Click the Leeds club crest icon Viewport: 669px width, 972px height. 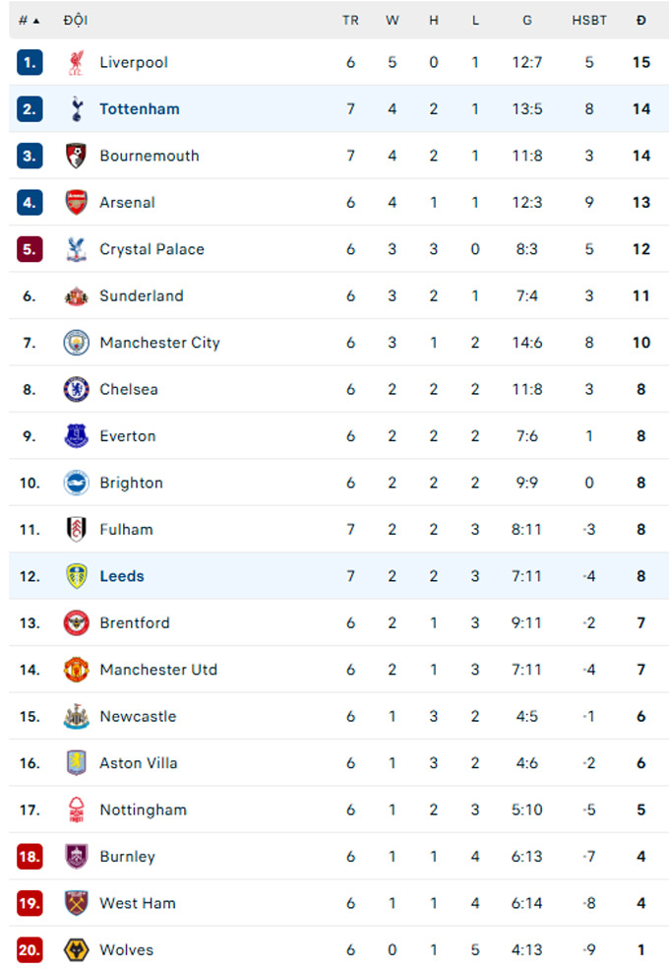(x=76, y=576)
